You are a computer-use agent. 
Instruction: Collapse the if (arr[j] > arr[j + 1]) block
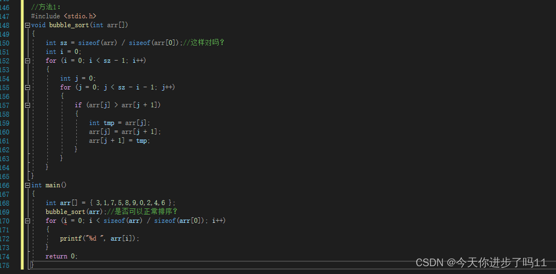pos(27,105)
